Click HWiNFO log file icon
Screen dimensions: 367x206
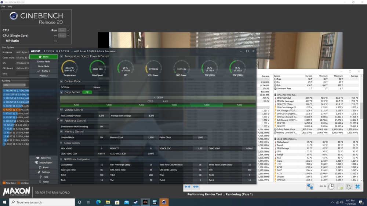pos(340,186)
